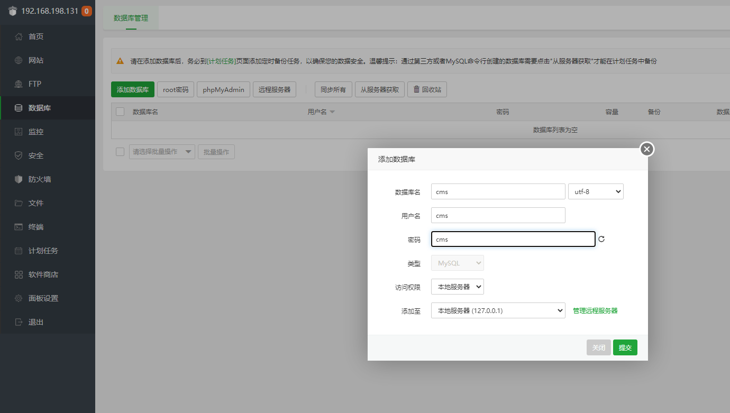Viewport: 730px width, 413px height.
Task: Click the 同步所有 button
Action: tap(333, 89)
